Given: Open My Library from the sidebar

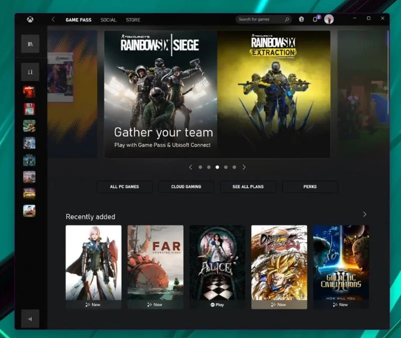Looking at the screenshot, I should click(x=30, y=44).
